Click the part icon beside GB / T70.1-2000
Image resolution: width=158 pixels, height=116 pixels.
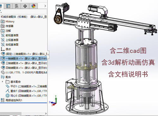(x=3, y=72)
